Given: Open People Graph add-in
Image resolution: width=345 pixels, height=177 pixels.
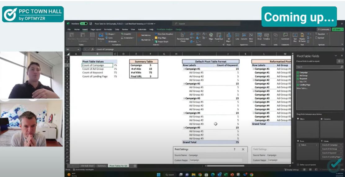Looking at the screenshot, I should point(161,42).
